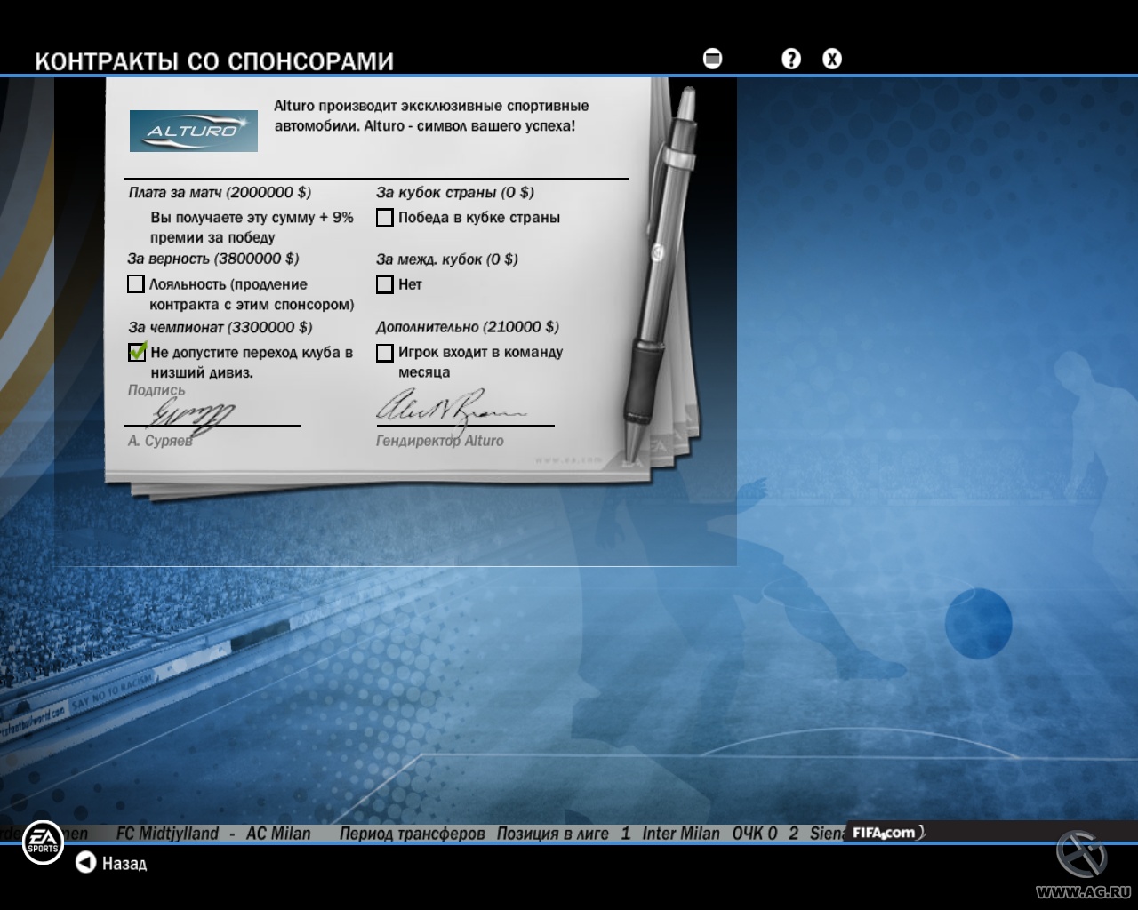Click Период трансферов in the news ticker

(x=412, y=834)
